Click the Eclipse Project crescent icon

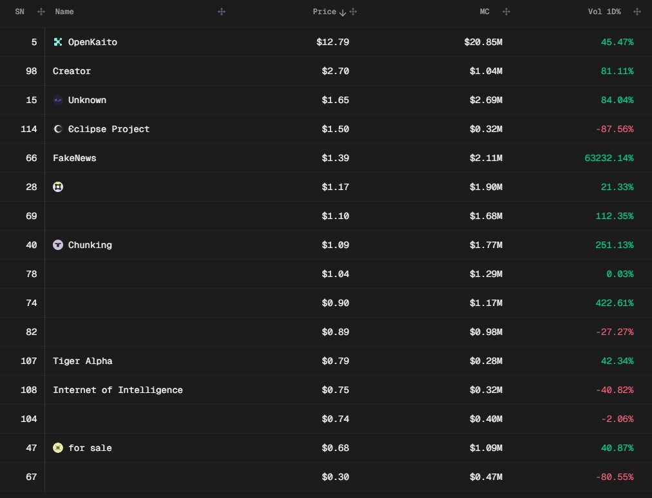click(x=58, y=129)
